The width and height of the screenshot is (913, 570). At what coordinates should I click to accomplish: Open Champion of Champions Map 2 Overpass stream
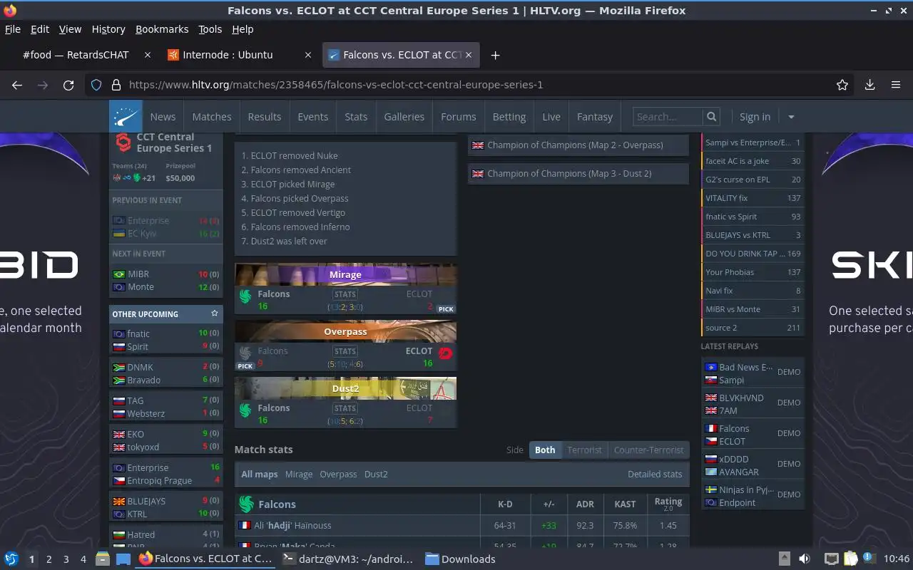578,145
